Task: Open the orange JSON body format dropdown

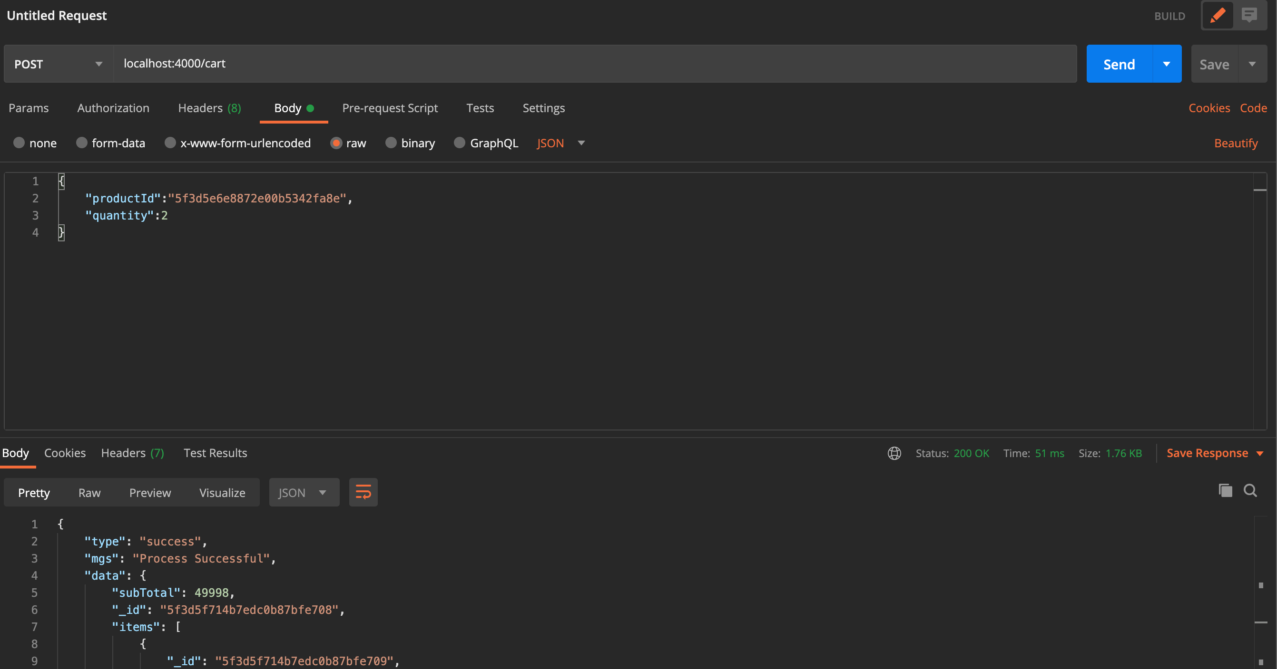Action: pyautogui.click(x=560, y=143)
